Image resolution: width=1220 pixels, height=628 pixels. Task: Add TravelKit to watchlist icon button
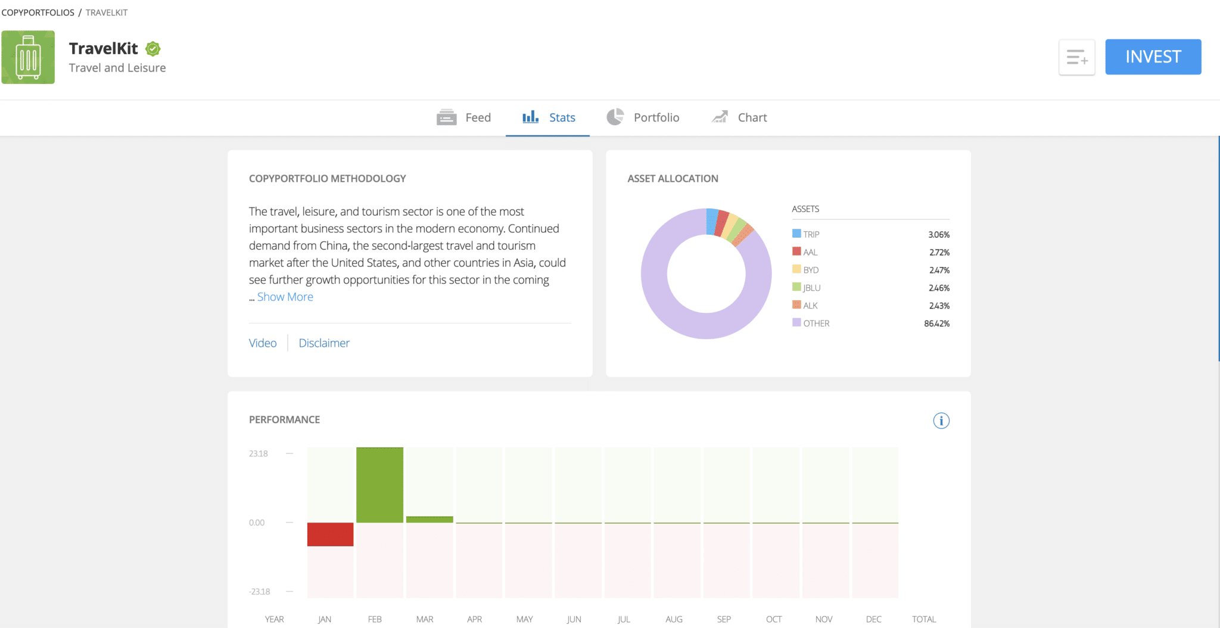click(1076, 57)
